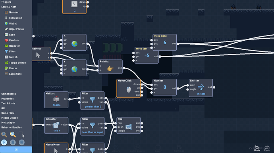The width and height of the screenshot is (274, 153).
Task: Click the zoom out magnifier
Action: click(13, 134)
